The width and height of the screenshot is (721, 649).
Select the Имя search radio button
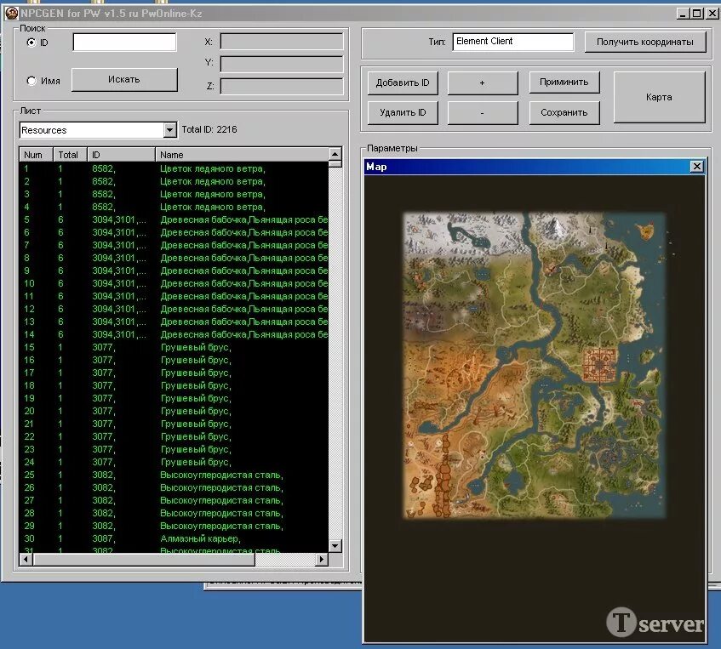tap(31, 81)
